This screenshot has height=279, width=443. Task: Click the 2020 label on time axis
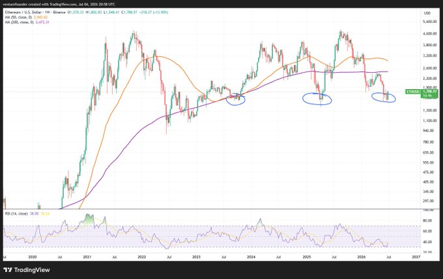tap(33, 257)
